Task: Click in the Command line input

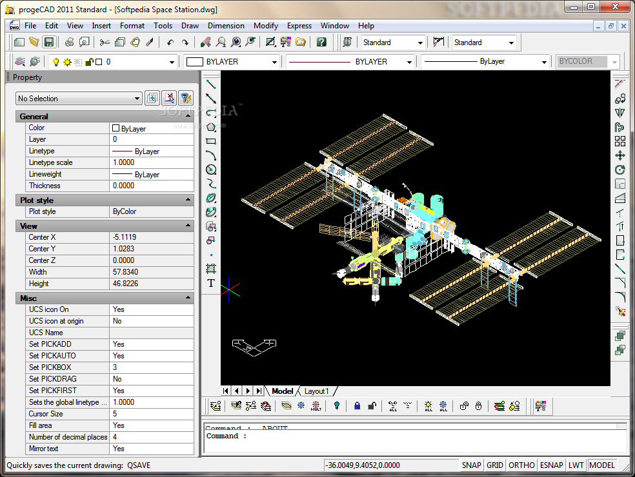Action: 414,442
